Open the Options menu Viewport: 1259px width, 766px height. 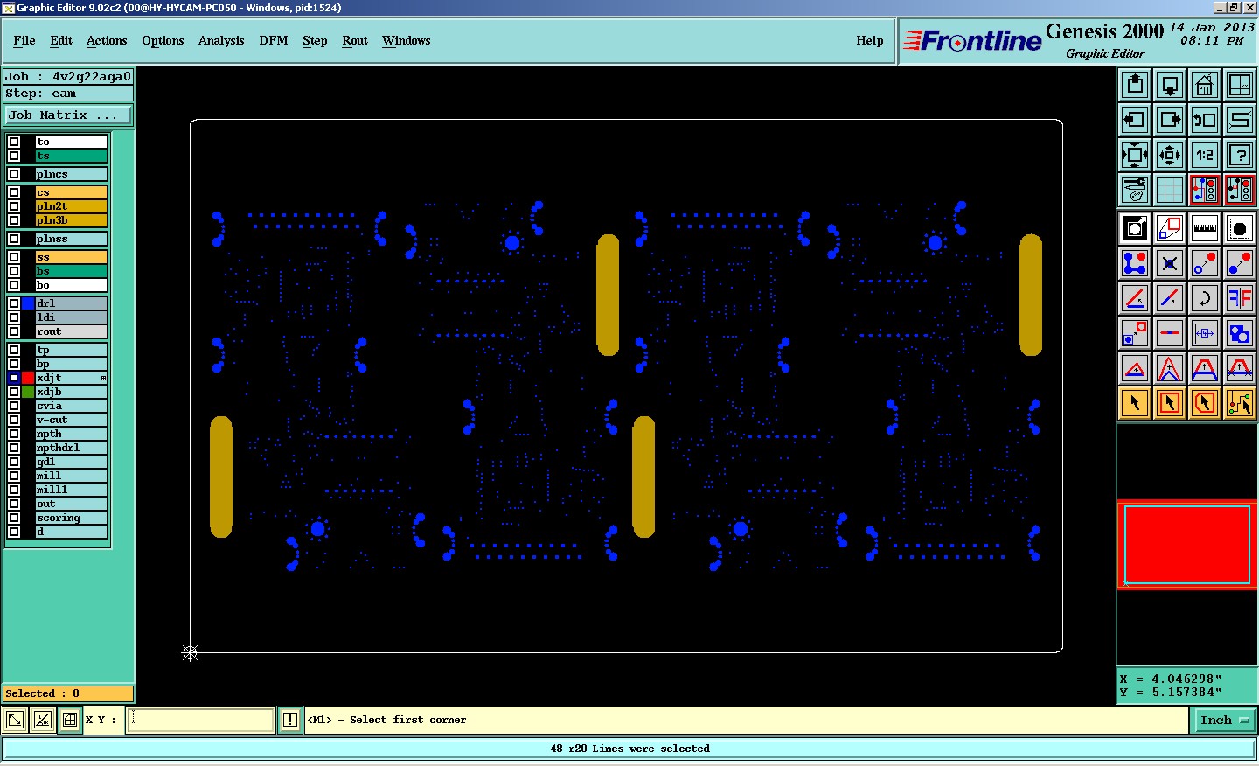click(163, 41)
